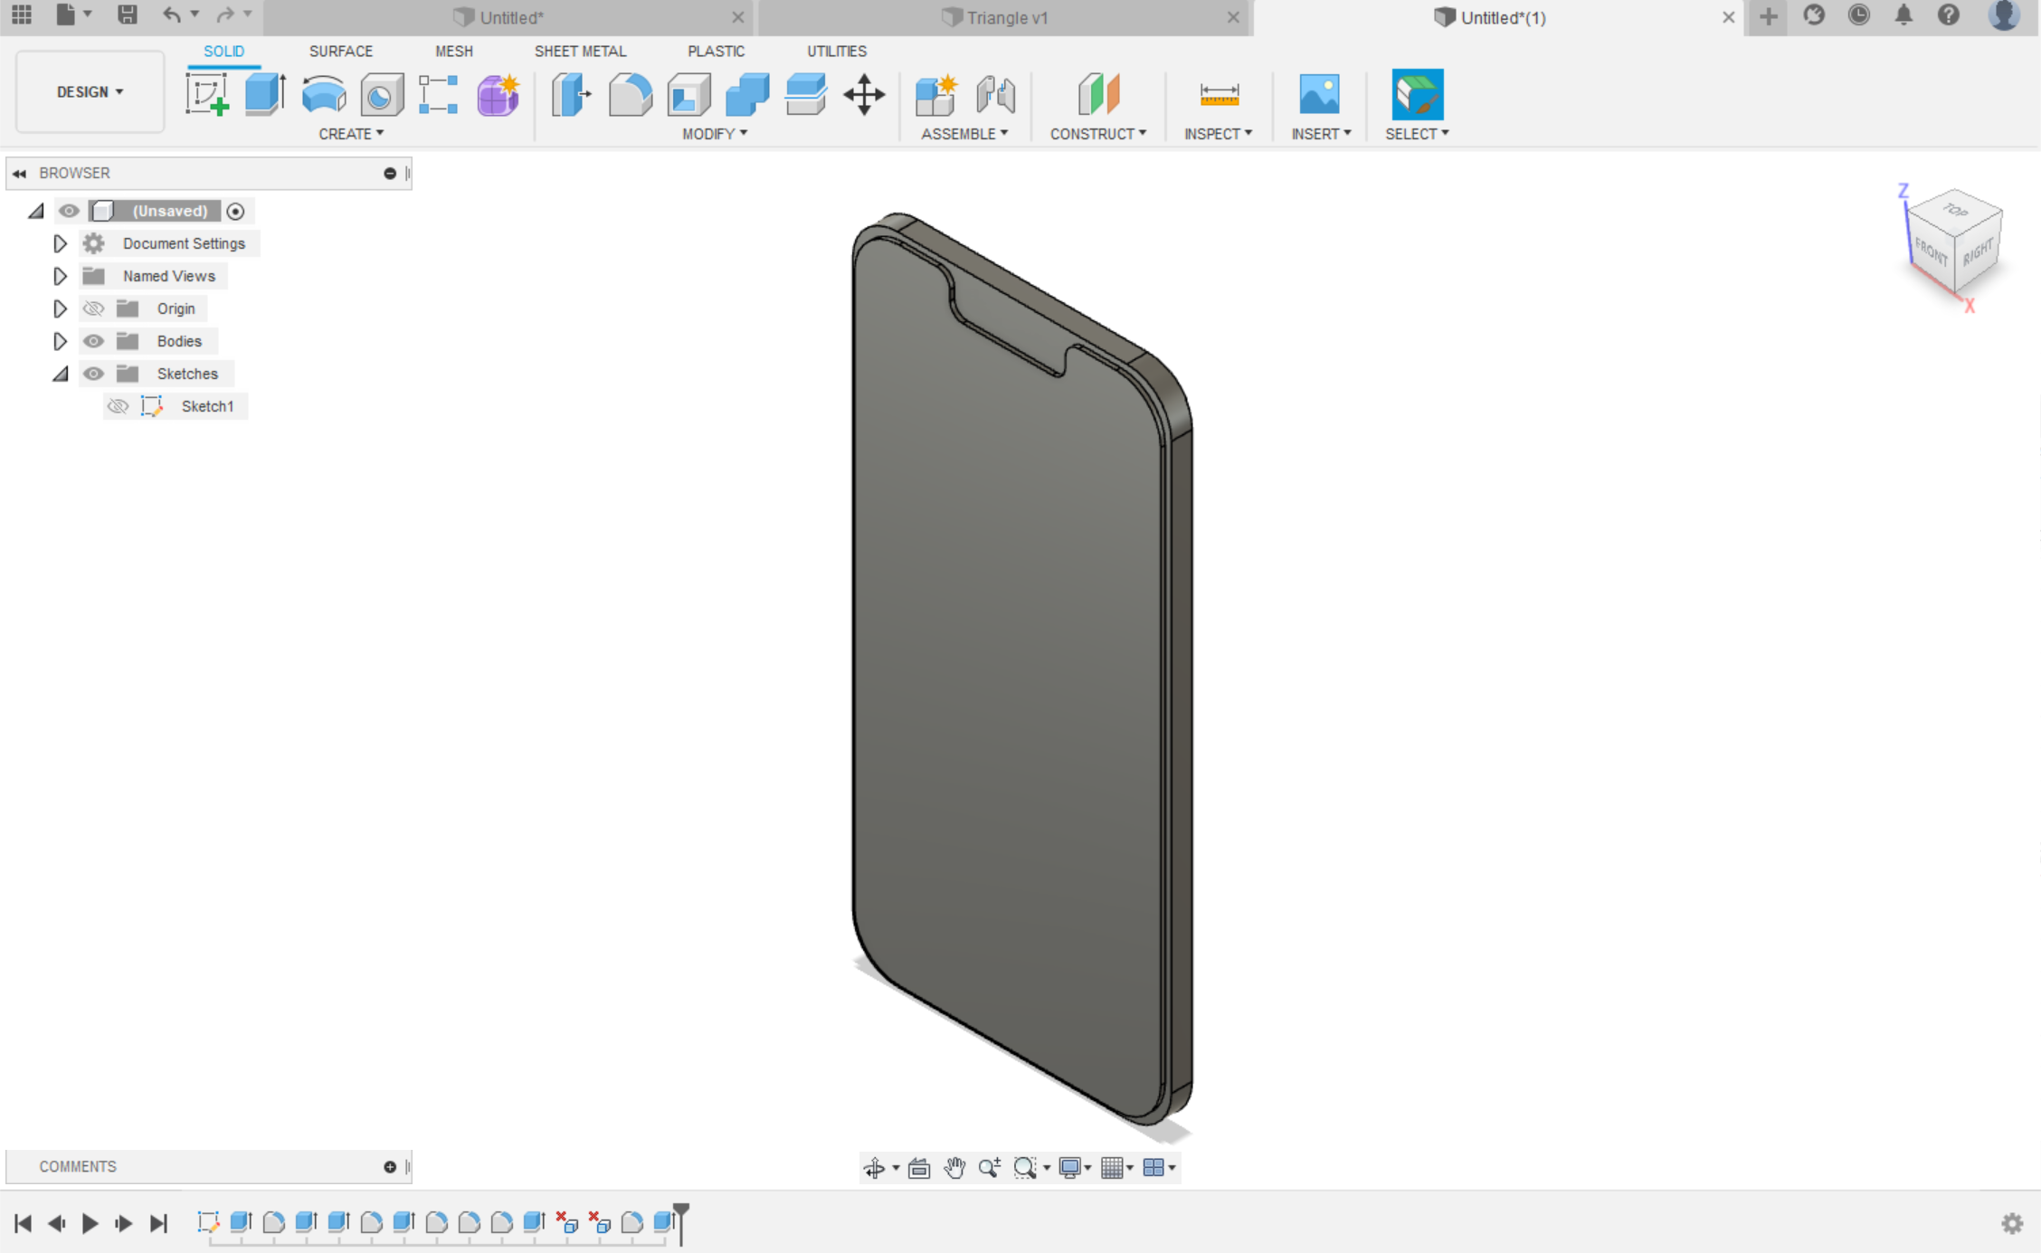The height and width of the screenshot is (1253, 2041).
Task: Select the Joint tool
Action: 996,95
